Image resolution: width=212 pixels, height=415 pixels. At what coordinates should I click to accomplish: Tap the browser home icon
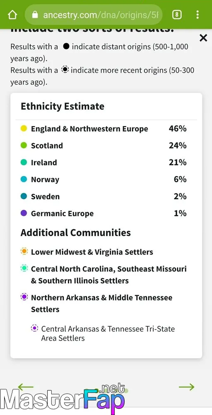pyautogui.click(x=12, y=15)
